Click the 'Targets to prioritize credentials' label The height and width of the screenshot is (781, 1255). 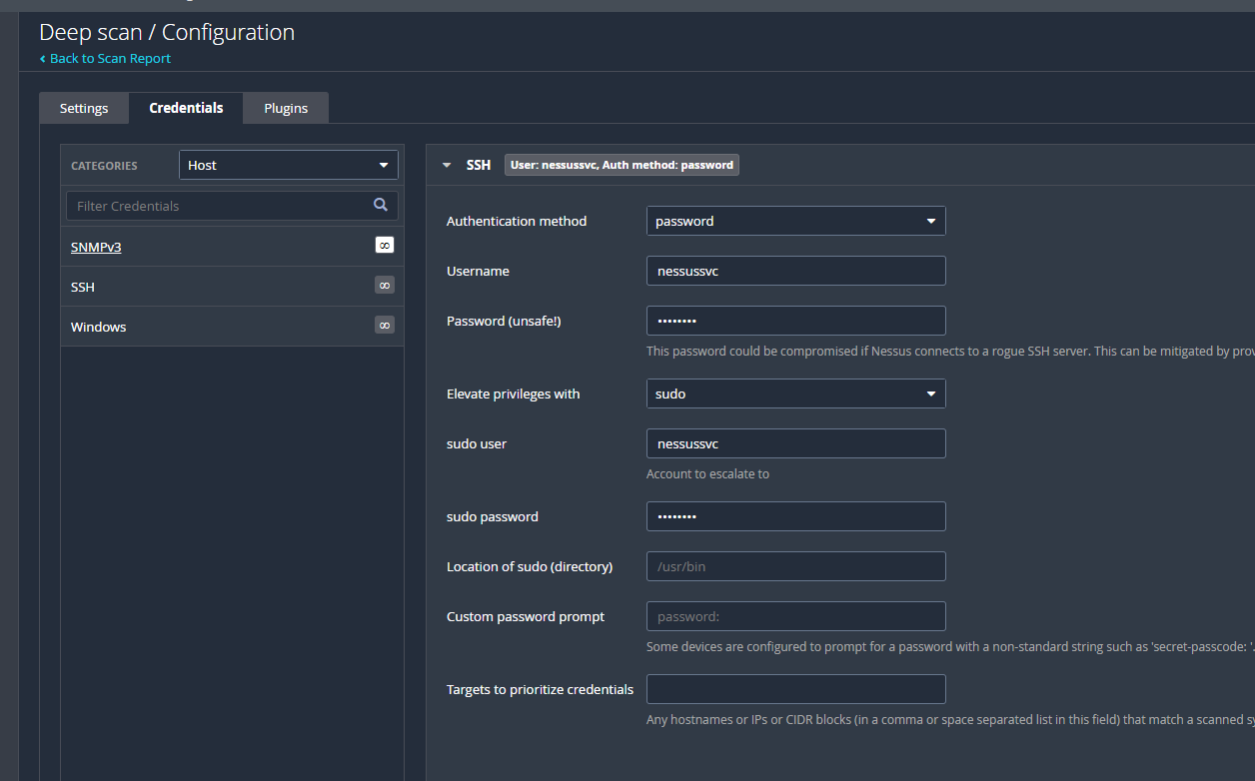pos(540,689)
